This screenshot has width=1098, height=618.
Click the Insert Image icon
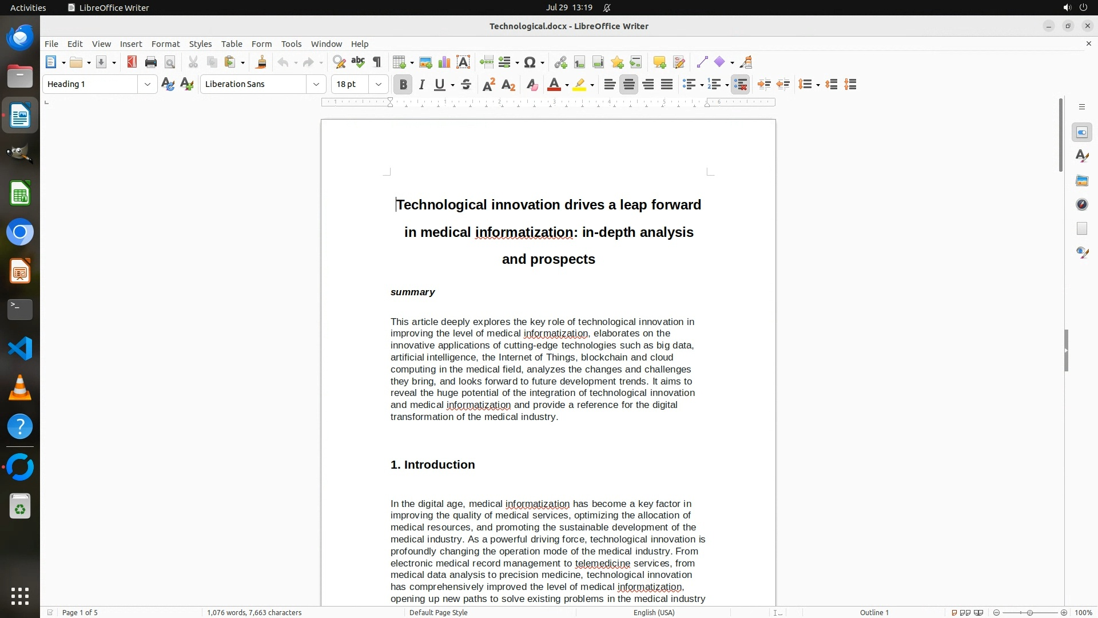[x=425, y=62]
